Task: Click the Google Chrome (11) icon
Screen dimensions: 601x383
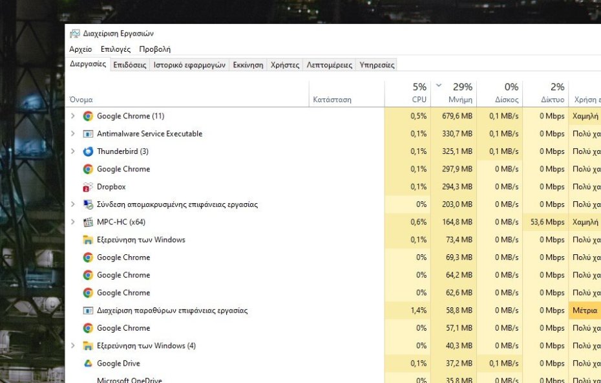Action: [88, 116]
